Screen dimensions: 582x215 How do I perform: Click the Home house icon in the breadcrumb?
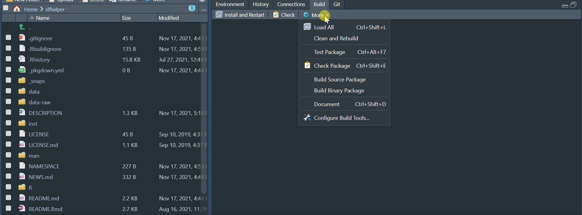tap(17, 9)
